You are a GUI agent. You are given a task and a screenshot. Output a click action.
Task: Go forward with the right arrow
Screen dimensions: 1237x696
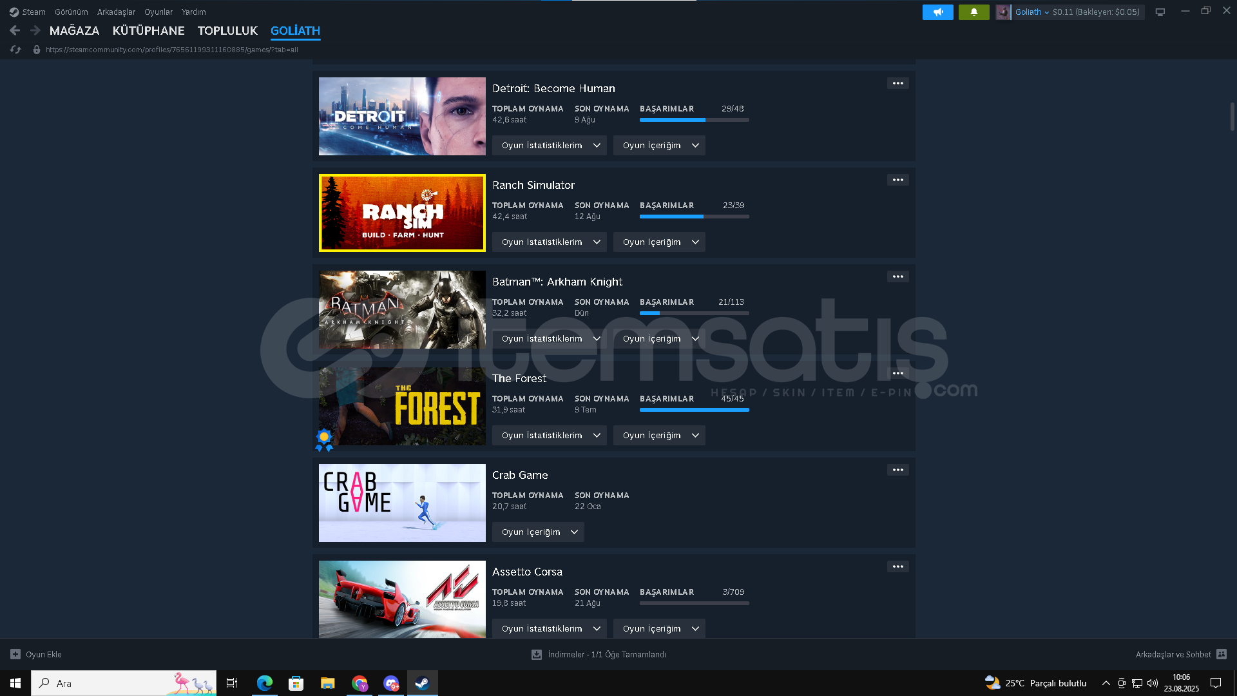tap(35, 30)
